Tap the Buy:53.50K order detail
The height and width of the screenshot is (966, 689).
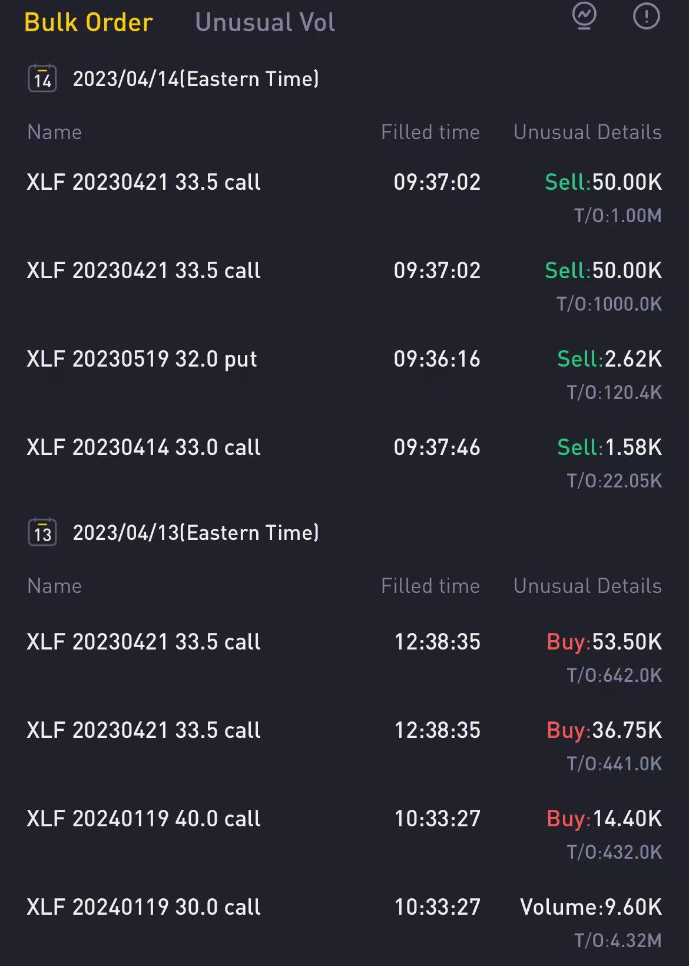pos(604,642)
